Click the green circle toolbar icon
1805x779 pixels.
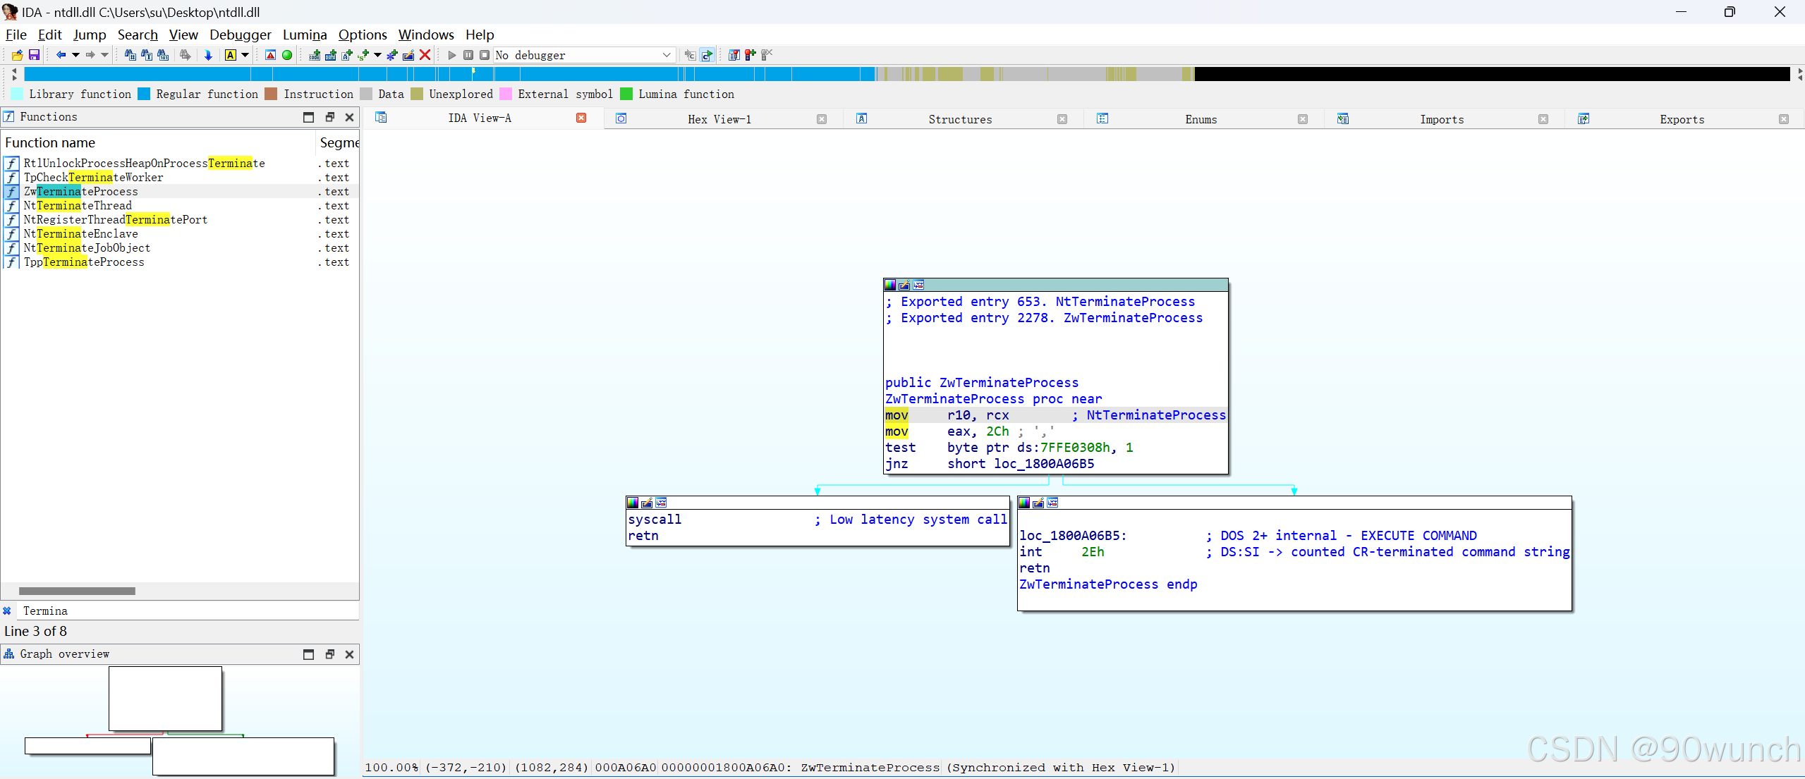point(287,55)
